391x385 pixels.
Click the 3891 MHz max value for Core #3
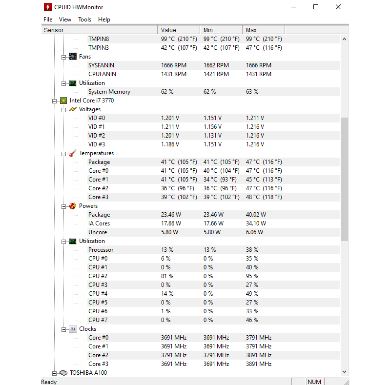(x=259, y=364)
